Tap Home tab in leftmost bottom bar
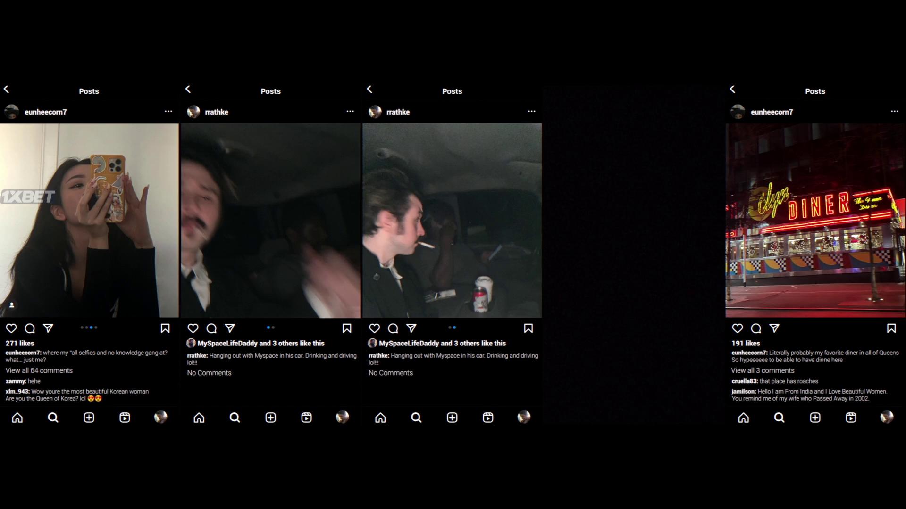This screenshot has height=509, width=906. pyautogui.click(x=17, y=418)
